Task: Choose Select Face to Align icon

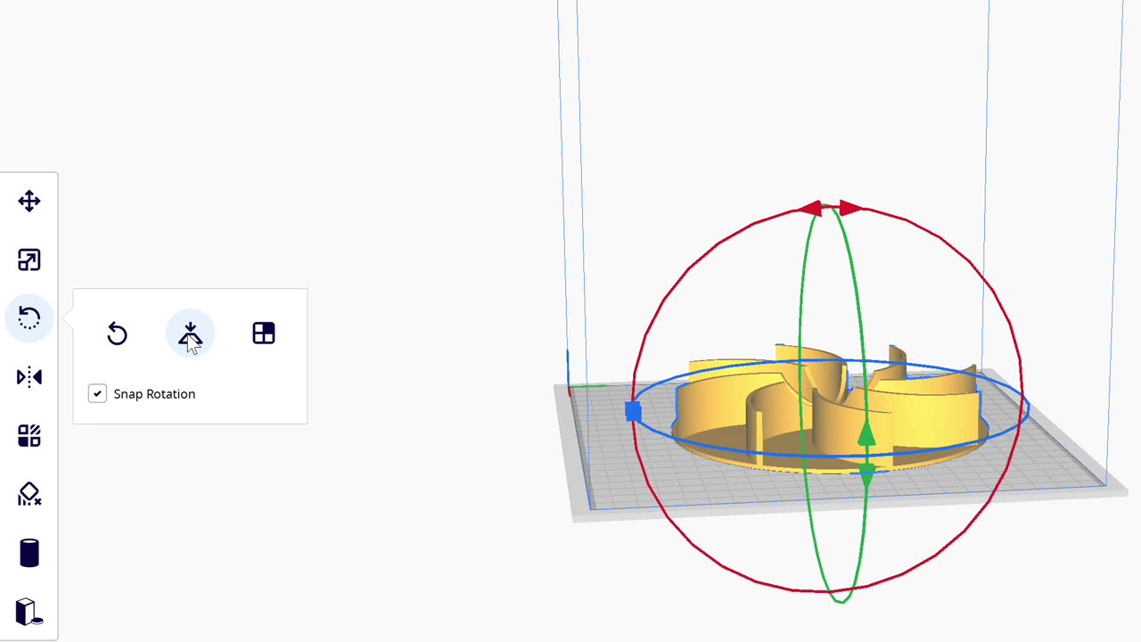Action: tap(264, 333)
